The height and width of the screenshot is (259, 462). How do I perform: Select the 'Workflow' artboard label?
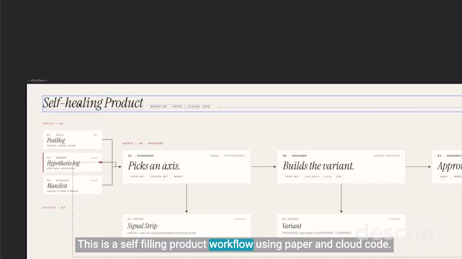point(37,81)
